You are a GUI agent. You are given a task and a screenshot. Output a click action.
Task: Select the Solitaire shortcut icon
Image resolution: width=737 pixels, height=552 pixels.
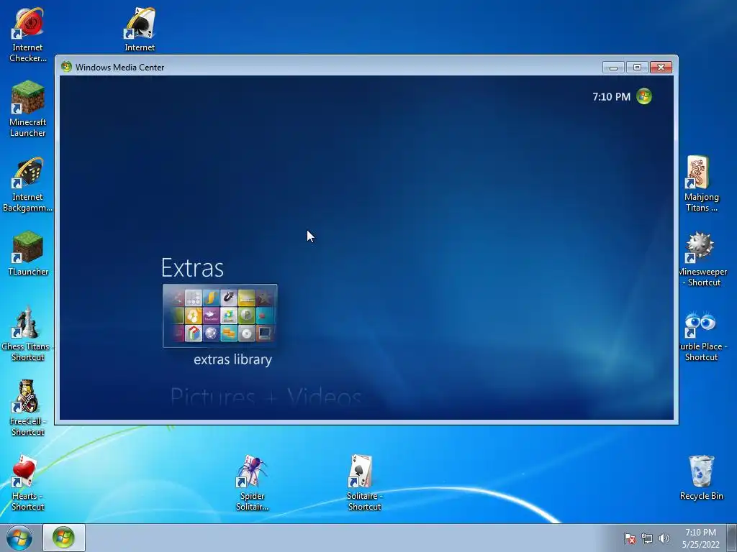point(364,483)
